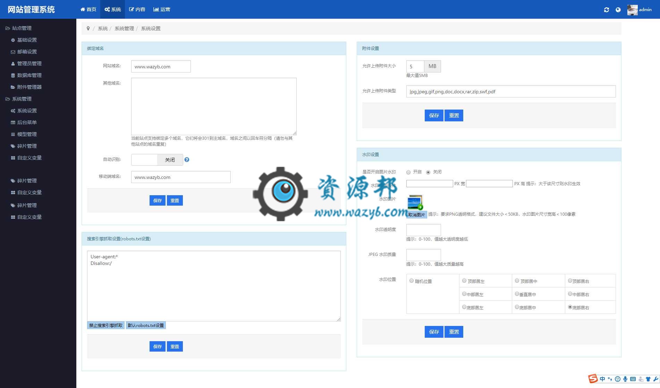Select 随机位置 watermark position
The height and width of the screenshot is (388, 660).
click(412, 281)
